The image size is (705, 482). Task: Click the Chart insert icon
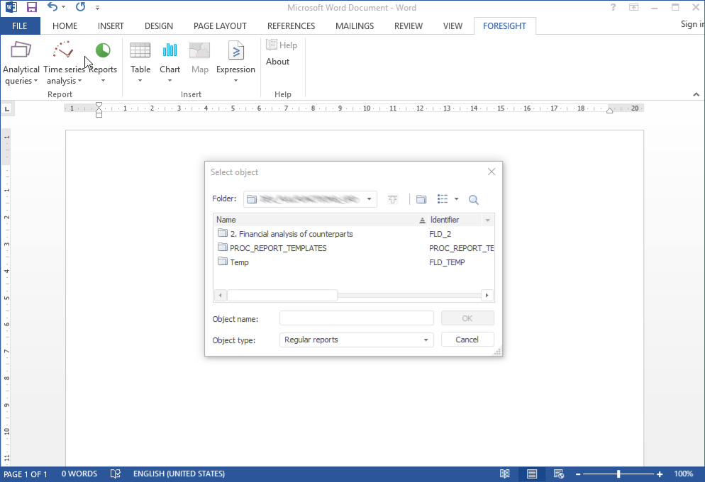click(170, 51)
